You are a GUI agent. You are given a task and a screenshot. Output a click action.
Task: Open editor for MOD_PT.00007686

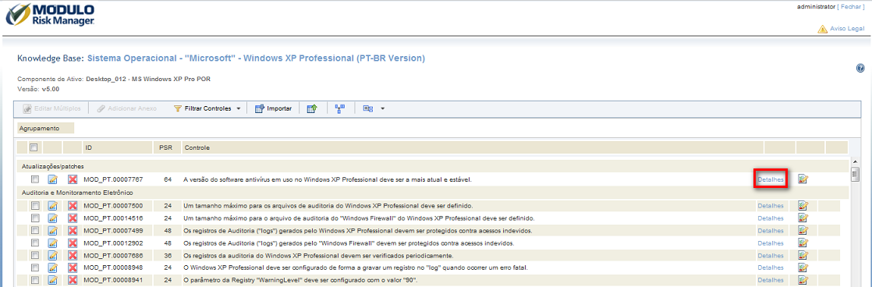coord(53,255)
